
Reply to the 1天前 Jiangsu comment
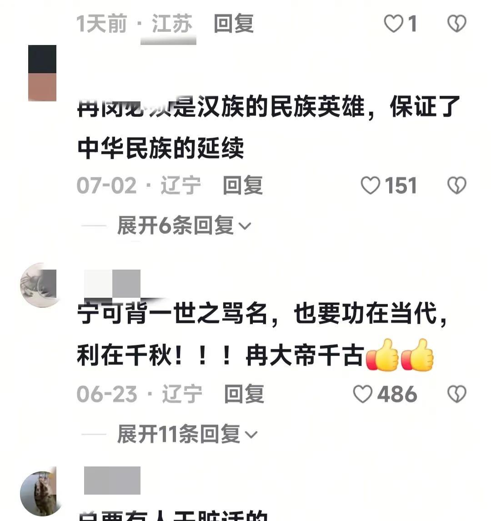234,24
